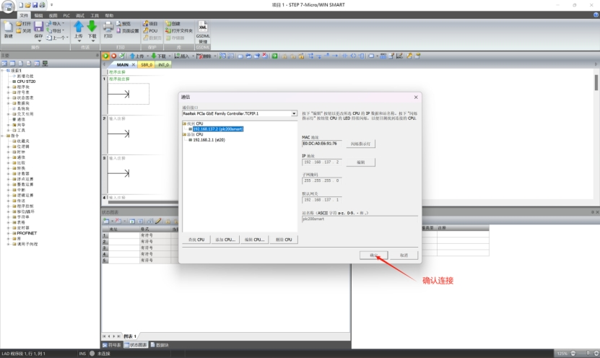Open the PLC menu tab
The width and height of the screenshot is (600, 358).
pos(66,14)
